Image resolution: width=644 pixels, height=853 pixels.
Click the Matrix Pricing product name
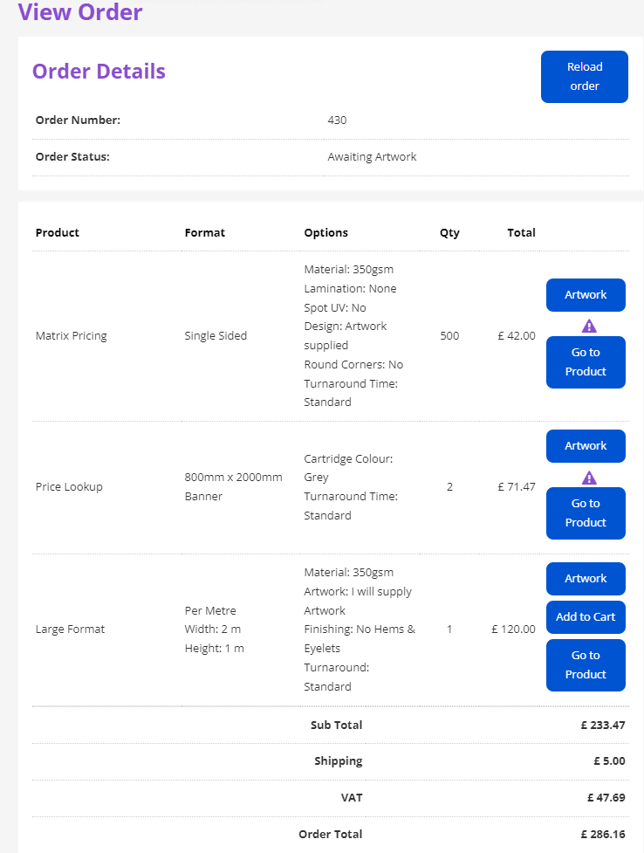point(72,336)
